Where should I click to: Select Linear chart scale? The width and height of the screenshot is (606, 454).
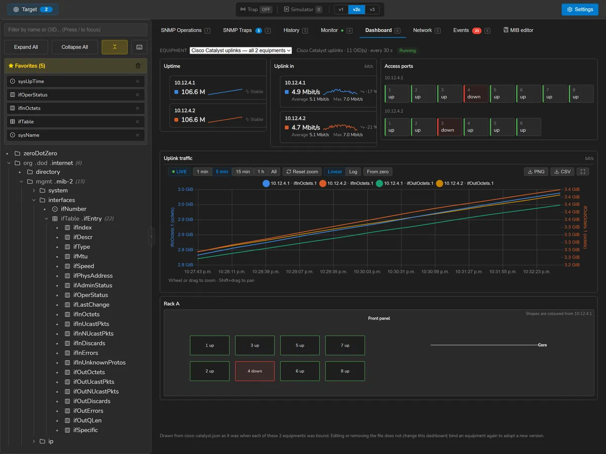pos(335,172)
